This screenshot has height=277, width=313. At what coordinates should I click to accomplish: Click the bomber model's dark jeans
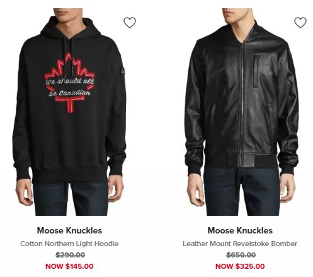coord(241,191)
